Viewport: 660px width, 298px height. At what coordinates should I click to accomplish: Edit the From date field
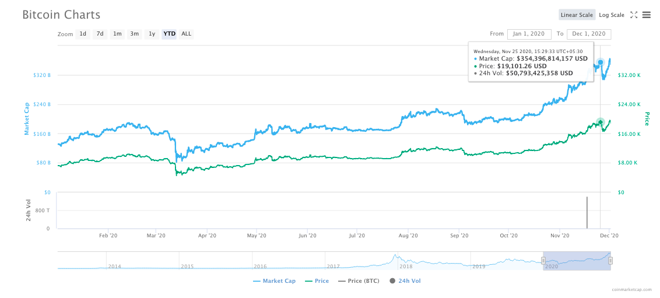coord(529,34)
